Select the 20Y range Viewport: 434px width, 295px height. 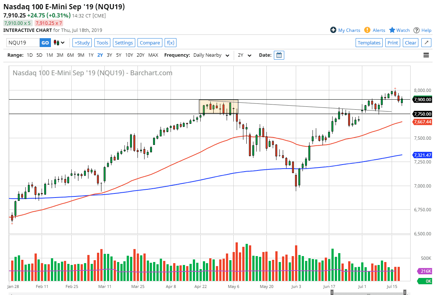[140, 55]
